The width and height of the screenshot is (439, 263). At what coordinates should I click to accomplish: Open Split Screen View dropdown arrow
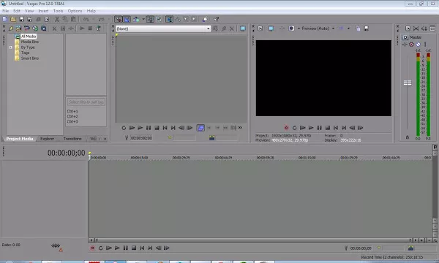tap(299, 28)
